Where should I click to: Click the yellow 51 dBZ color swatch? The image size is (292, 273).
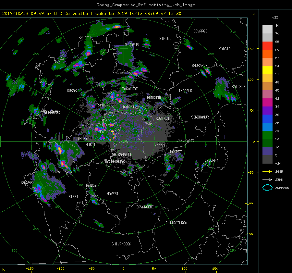click(x=267, y=70)
